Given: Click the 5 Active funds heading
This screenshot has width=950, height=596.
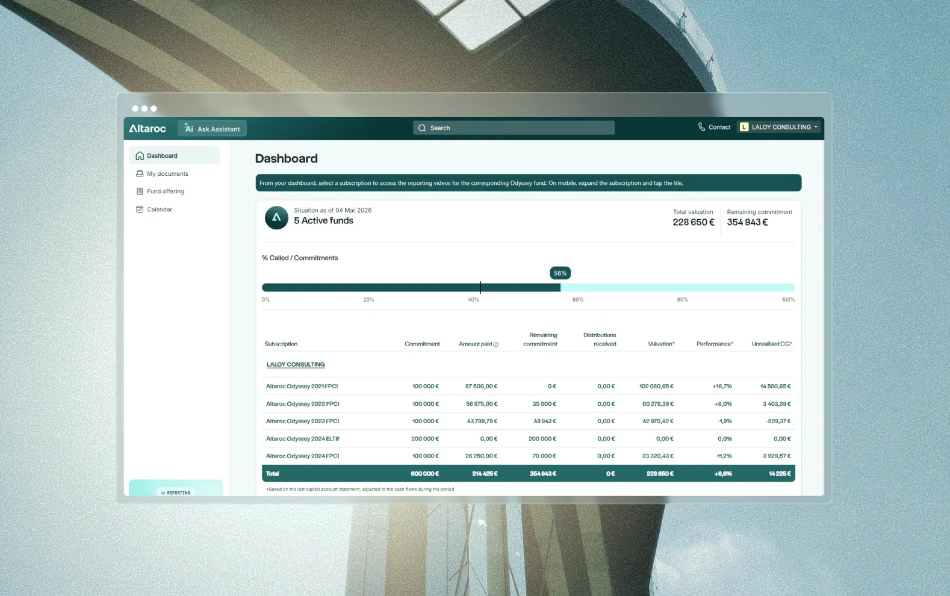Looking at the screenshot, I should (323, 220).
